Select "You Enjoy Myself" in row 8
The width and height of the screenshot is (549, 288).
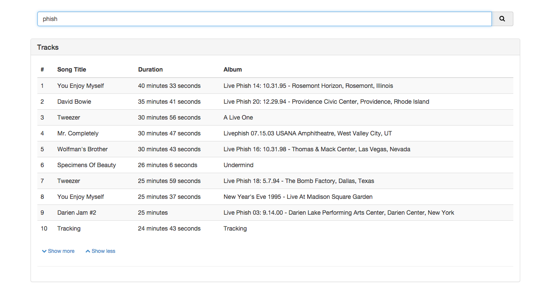coord(81,197)
